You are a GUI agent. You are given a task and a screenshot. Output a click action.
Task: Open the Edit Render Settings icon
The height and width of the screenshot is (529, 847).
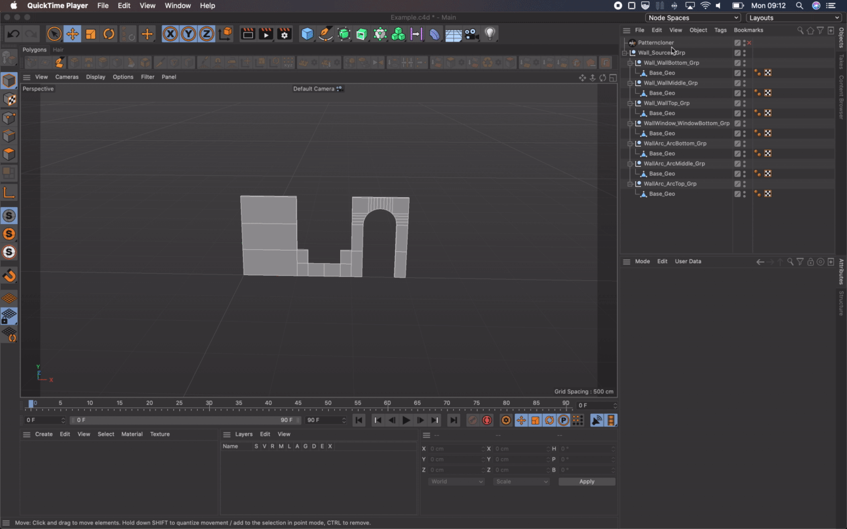click(285, 34)
